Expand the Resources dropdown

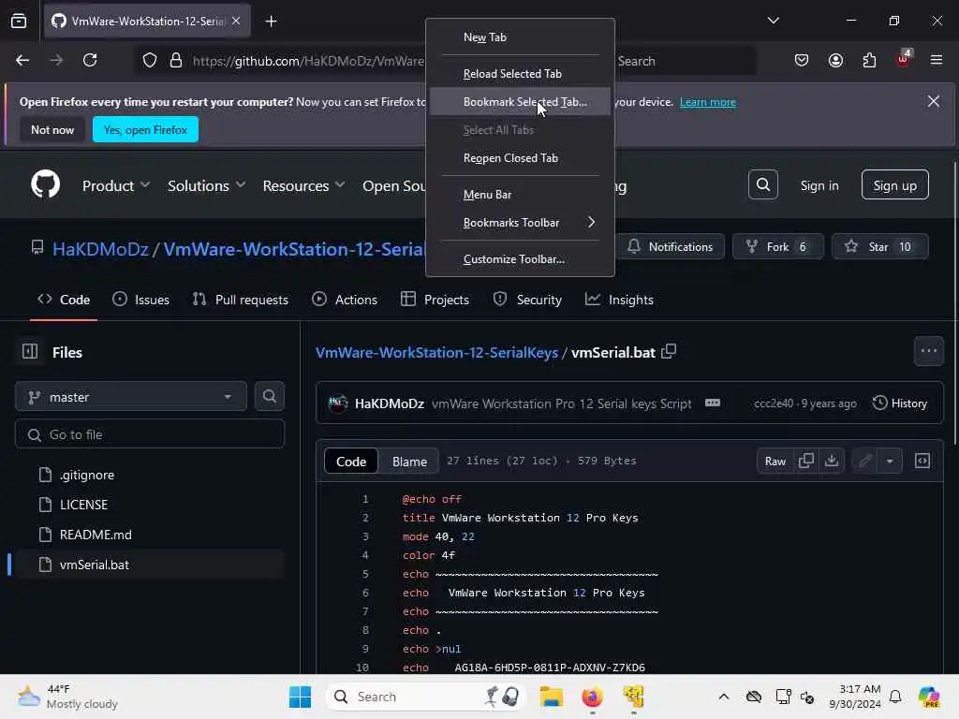[303, 185]
